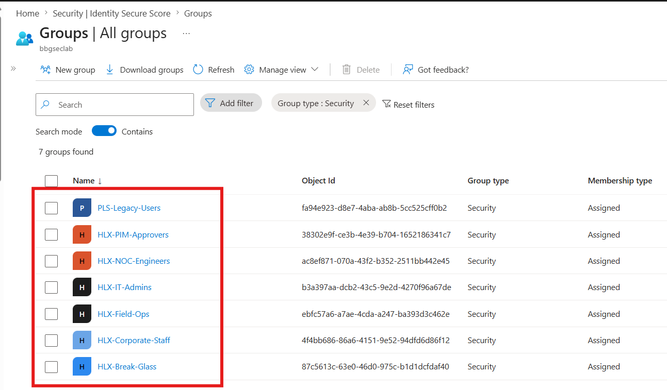
Task: Click the Add filter button
Action: coord(231,103)
